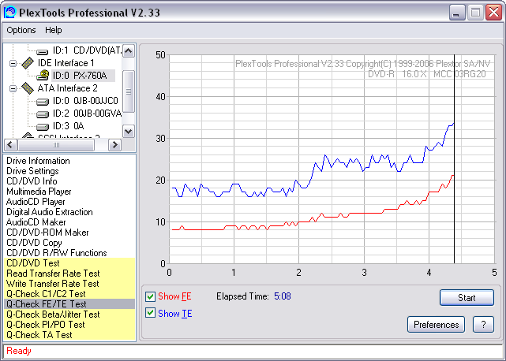Open CD/DVD Copy
This screenshot has height=361, width=506.
click(x=34, y=243)
